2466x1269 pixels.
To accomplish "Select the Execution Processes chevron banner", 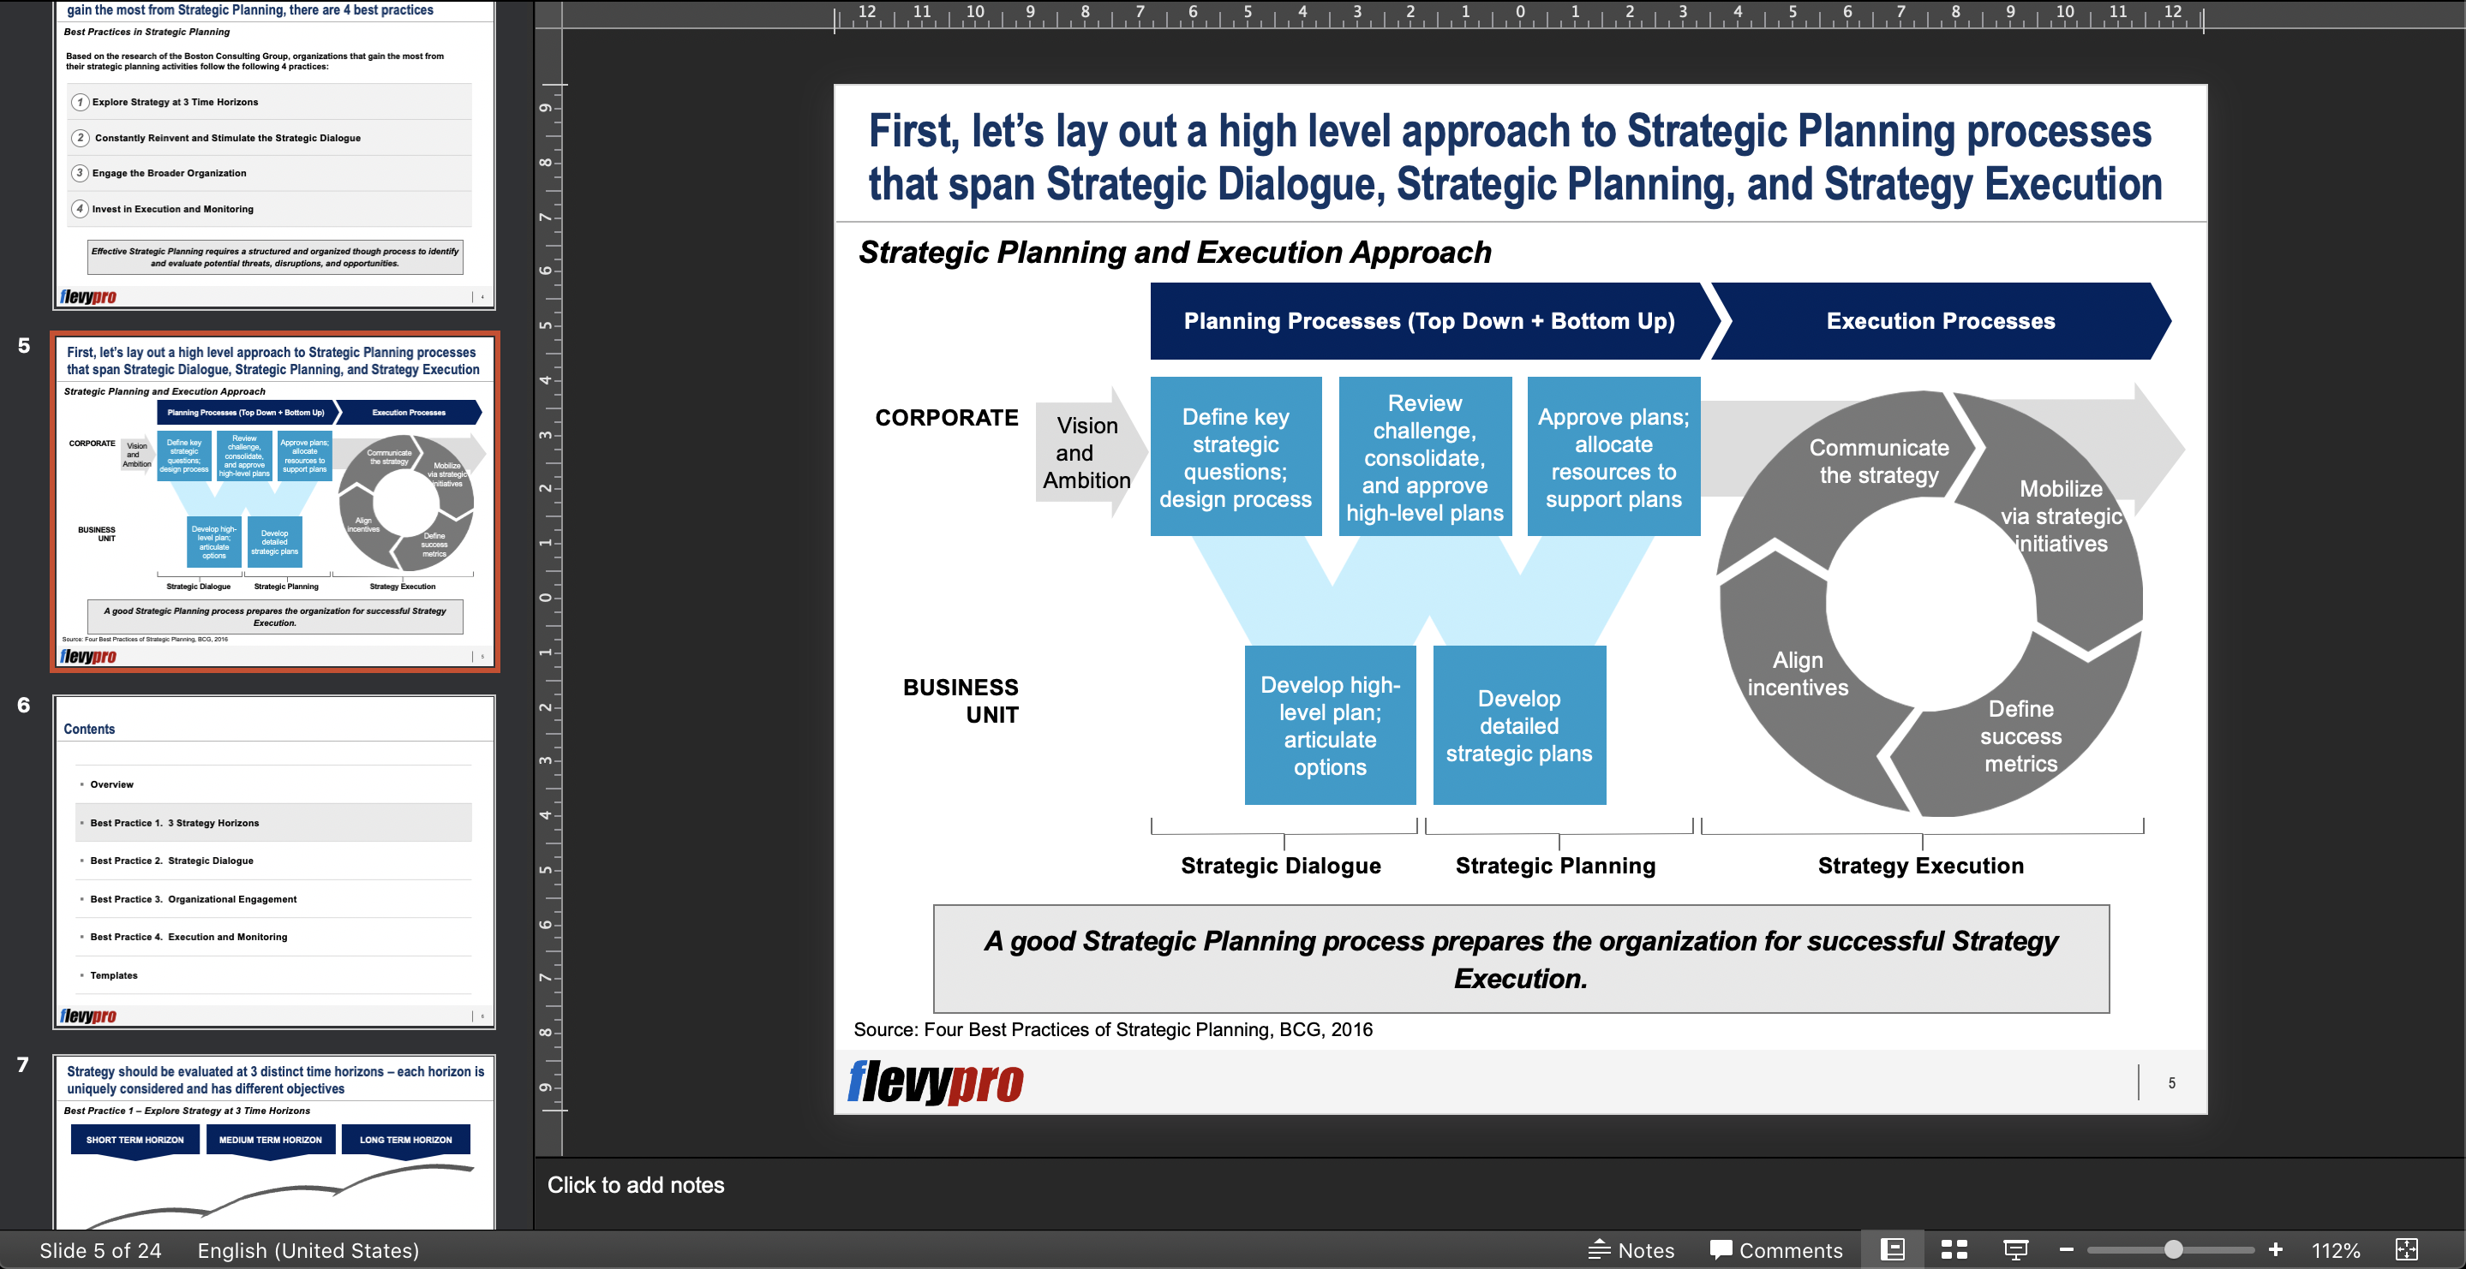I will click(1941, 320).
